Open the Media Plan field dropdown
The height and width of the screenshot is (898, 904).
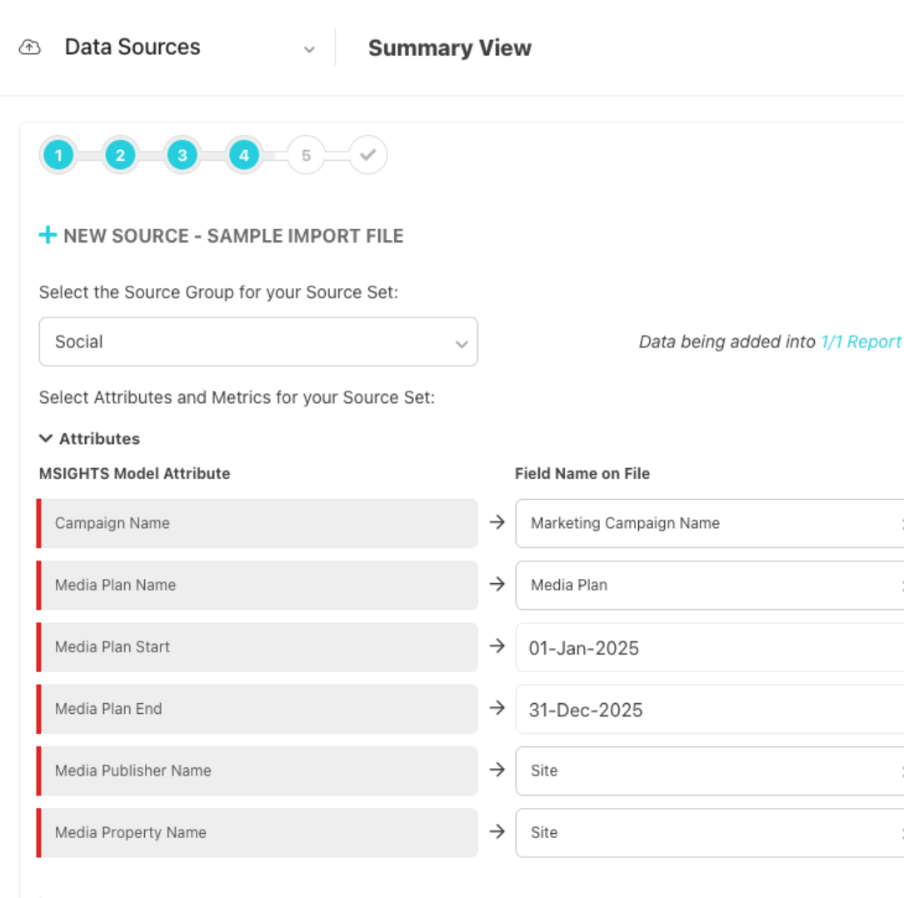pos(708,585)
